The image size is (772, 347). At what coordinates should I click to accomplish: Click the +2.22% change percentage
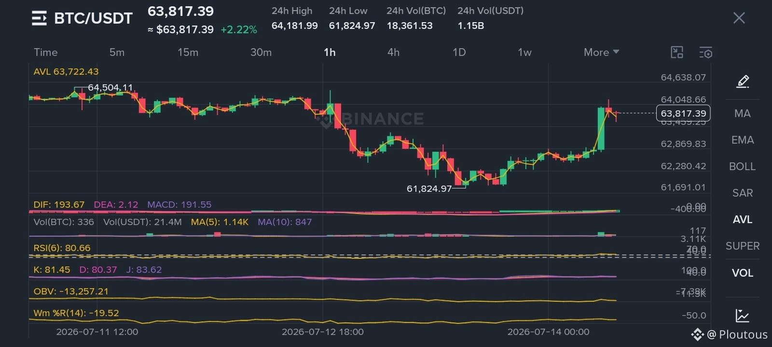(239, 30)
